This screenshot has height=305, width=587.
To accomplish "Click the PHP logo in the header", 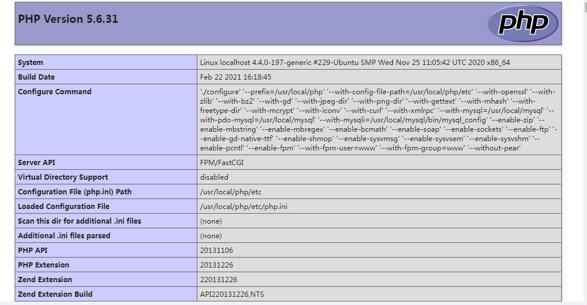I will click(522, 23).
